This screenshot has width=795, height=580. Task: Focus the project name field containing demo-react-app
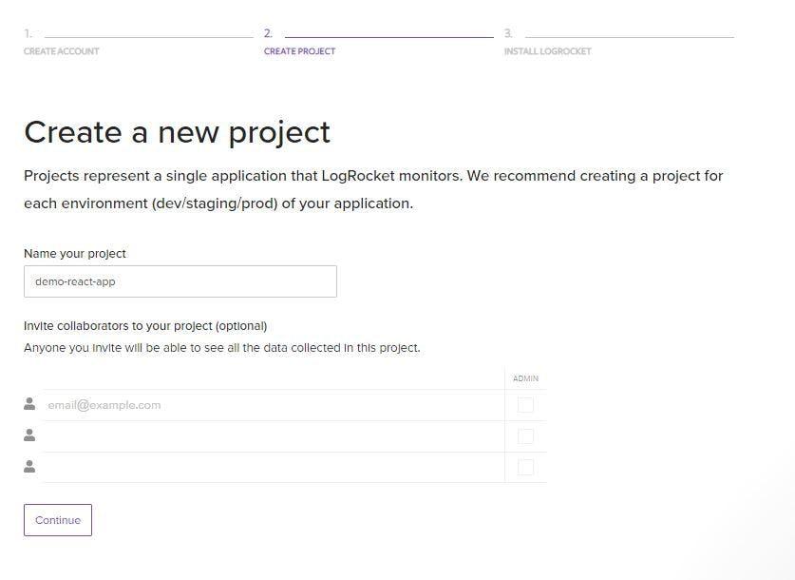(x=180, y=281)
